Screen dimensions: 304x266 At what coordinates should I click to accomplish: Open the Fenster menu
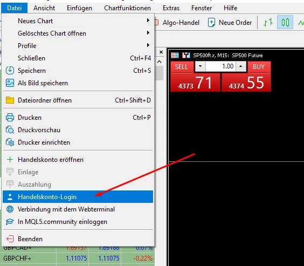point(202,8)
